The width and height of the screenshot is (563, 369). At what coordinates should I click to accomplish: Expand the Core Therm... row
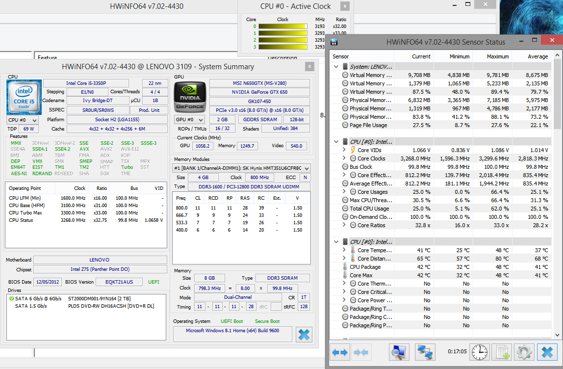click(x=344, y=284)
